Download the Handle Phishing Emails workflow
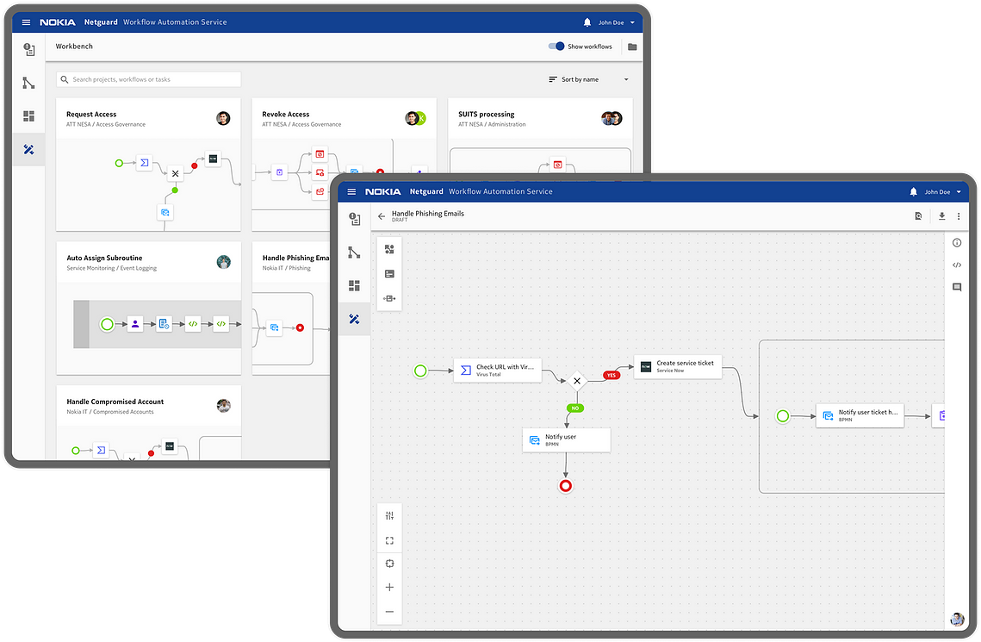981x642 pixels. pyautogui.click(x=941, y=216)
